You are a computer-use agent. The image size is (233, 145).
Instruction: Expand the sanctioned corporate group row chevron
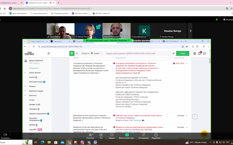(187, 127)
